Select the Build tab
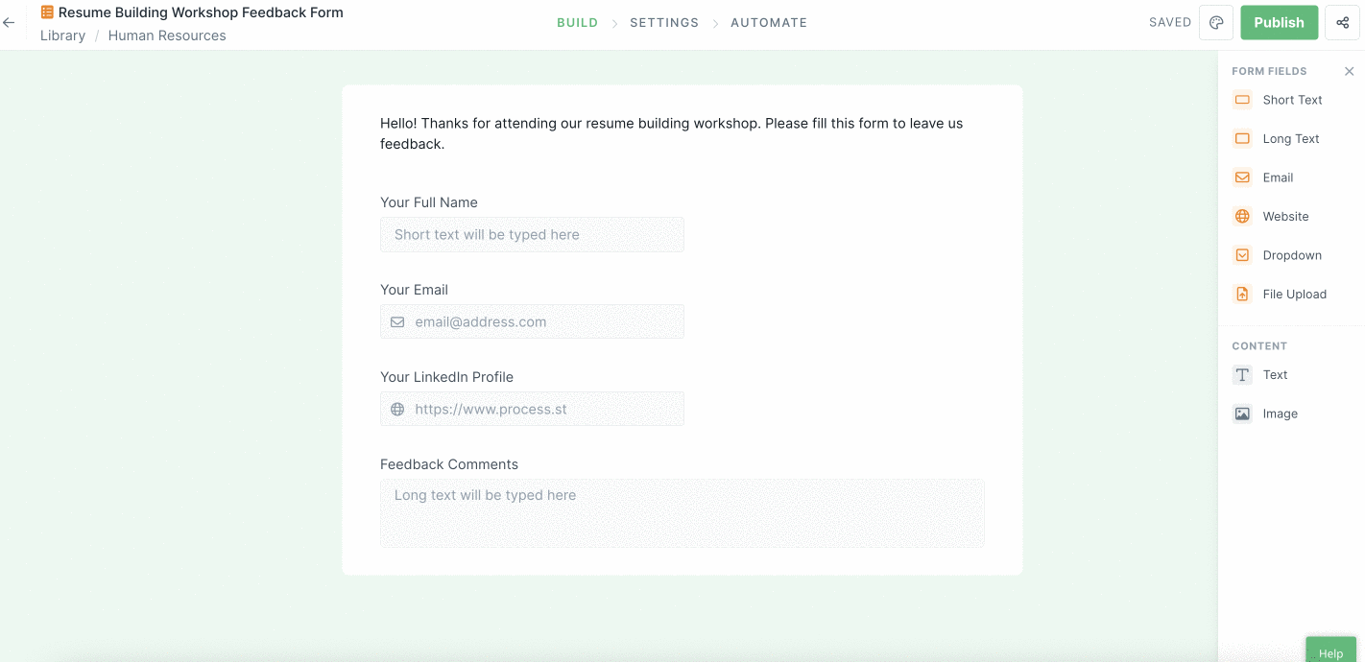 pyautogui.click(x=578, y=23)
